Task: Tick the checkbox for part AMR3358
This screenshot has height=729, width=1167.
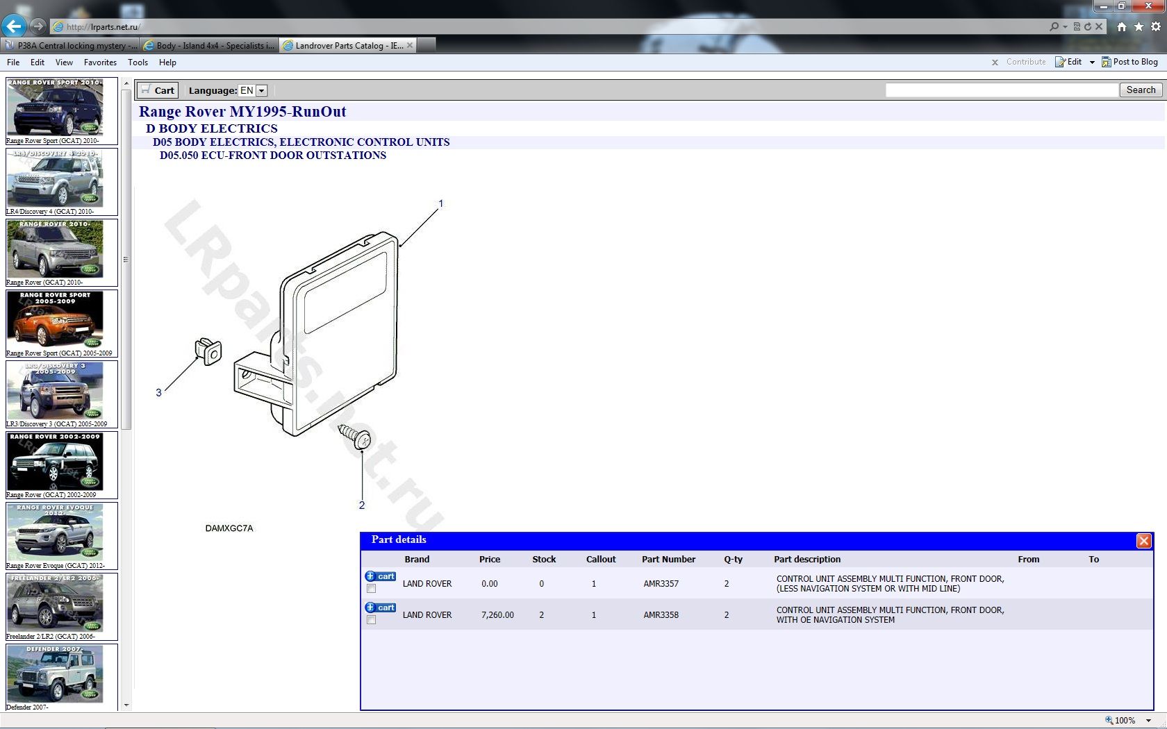Action: 371,620
